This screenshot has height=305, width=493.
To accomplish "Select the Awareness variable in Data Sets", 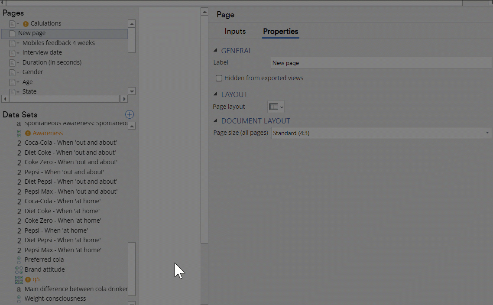I will point(48,133).
